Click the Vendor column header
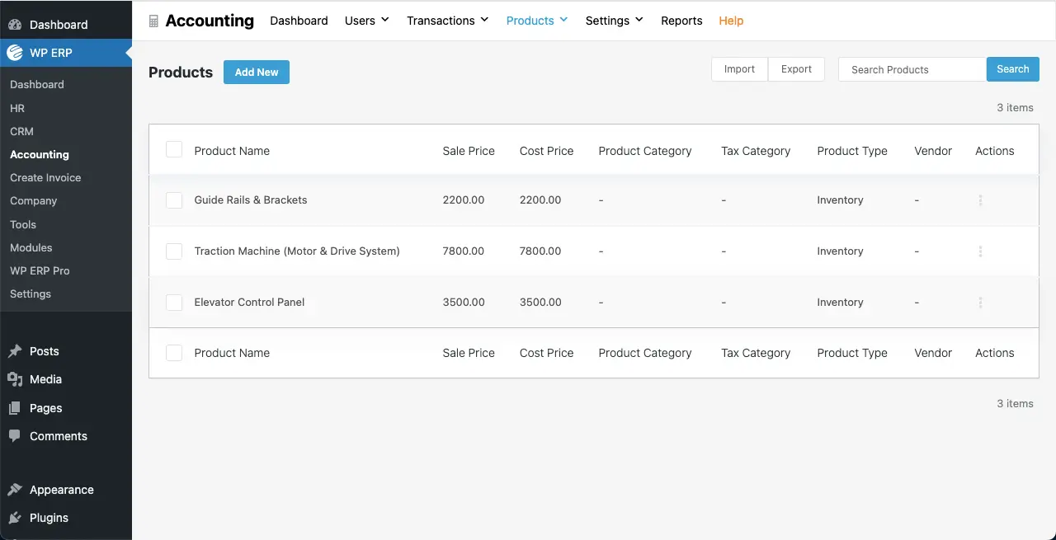This screenshot has width=1056, height=540. (x=933, y=151)
